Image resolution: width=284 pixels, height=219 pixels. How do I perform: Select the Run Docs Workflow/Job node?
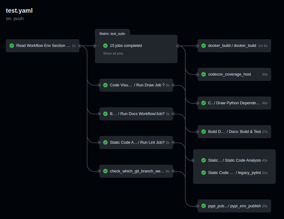coord(136,114)
